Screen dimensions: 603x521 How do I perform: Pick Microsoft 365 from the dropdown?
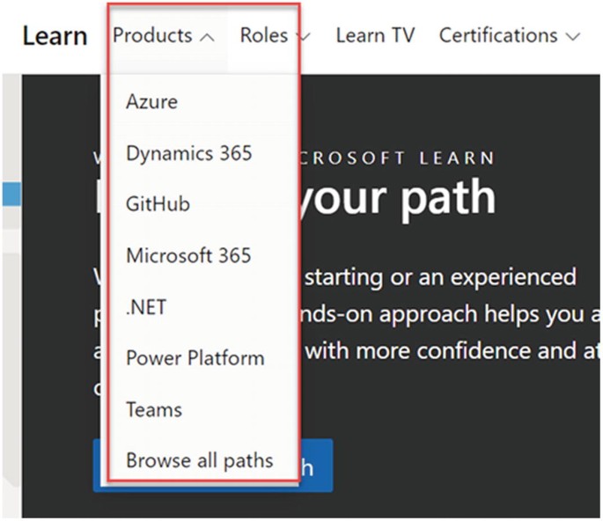click(188, 256)
